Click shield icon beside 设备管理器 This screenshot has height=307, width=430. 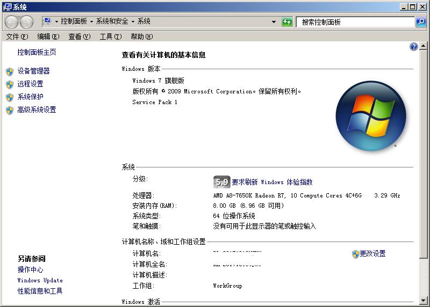point(10,72)
